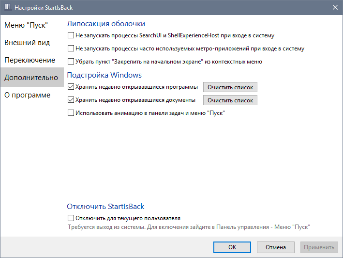Uncheck Хранить недавно открывавшиеся программы
The image size is (343, 258).
tap(71, 87)
